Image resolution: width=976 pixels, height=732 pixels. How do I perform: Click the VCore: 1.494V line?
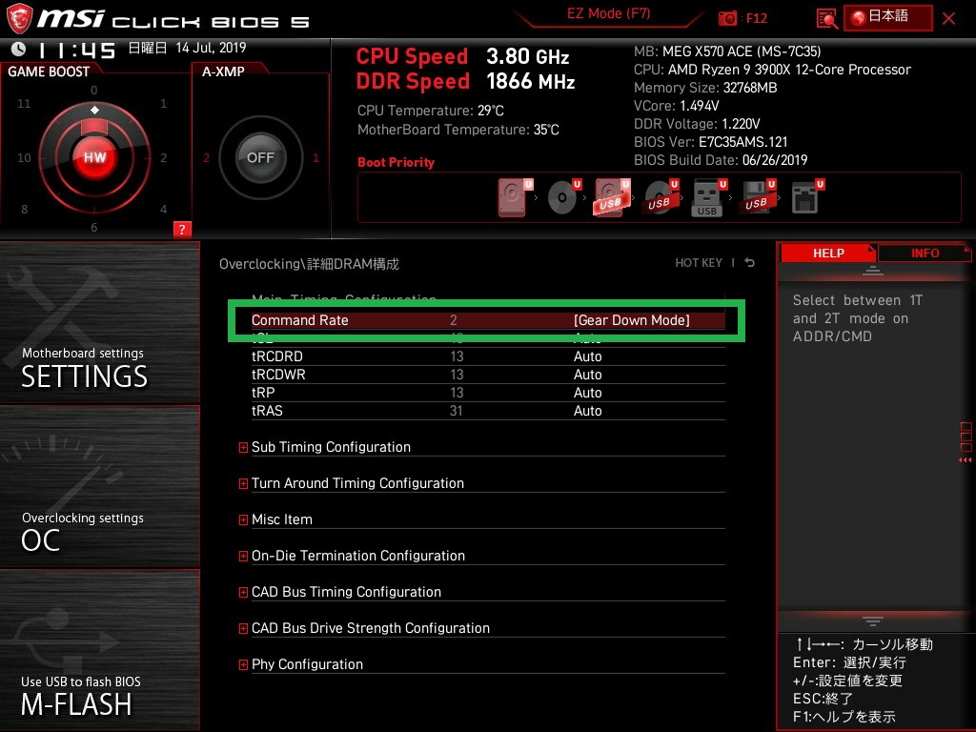[677, 105]
